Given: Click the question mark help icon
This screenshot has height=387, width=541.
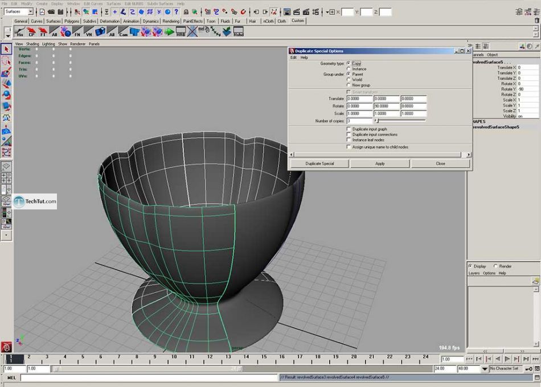Looking at the screenshot, I should tap(177, 12).
